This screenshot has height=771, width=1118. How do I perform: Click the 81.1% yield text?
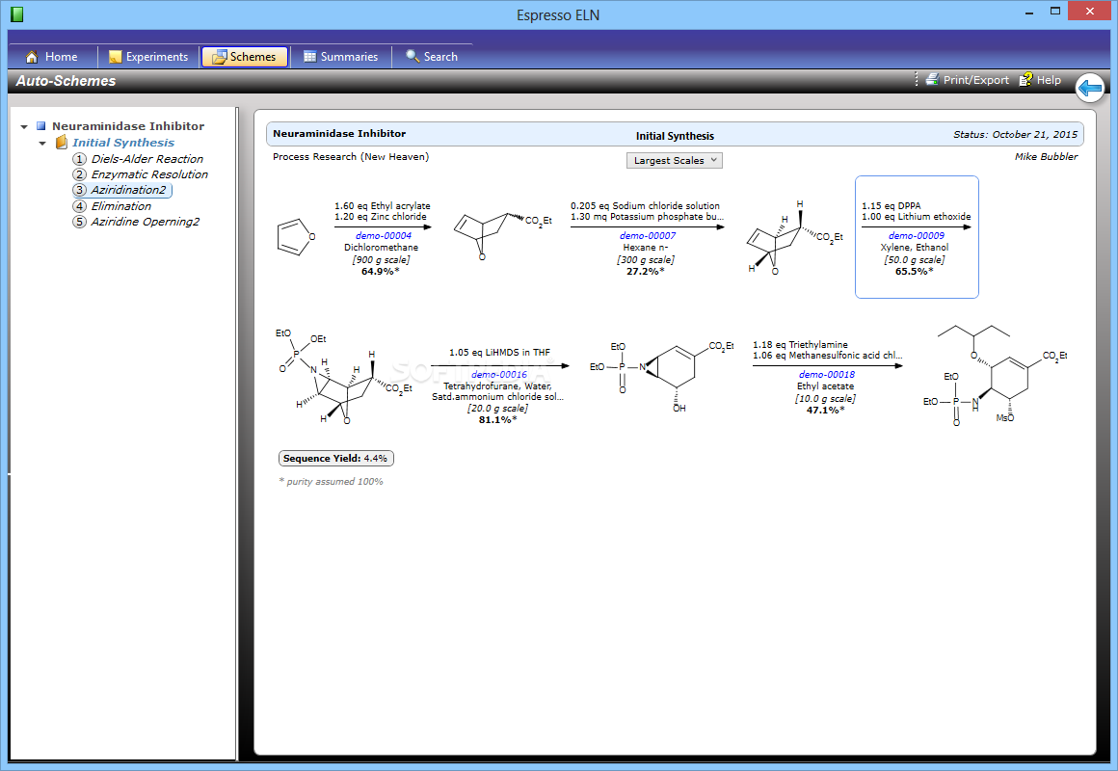[497, 420]
